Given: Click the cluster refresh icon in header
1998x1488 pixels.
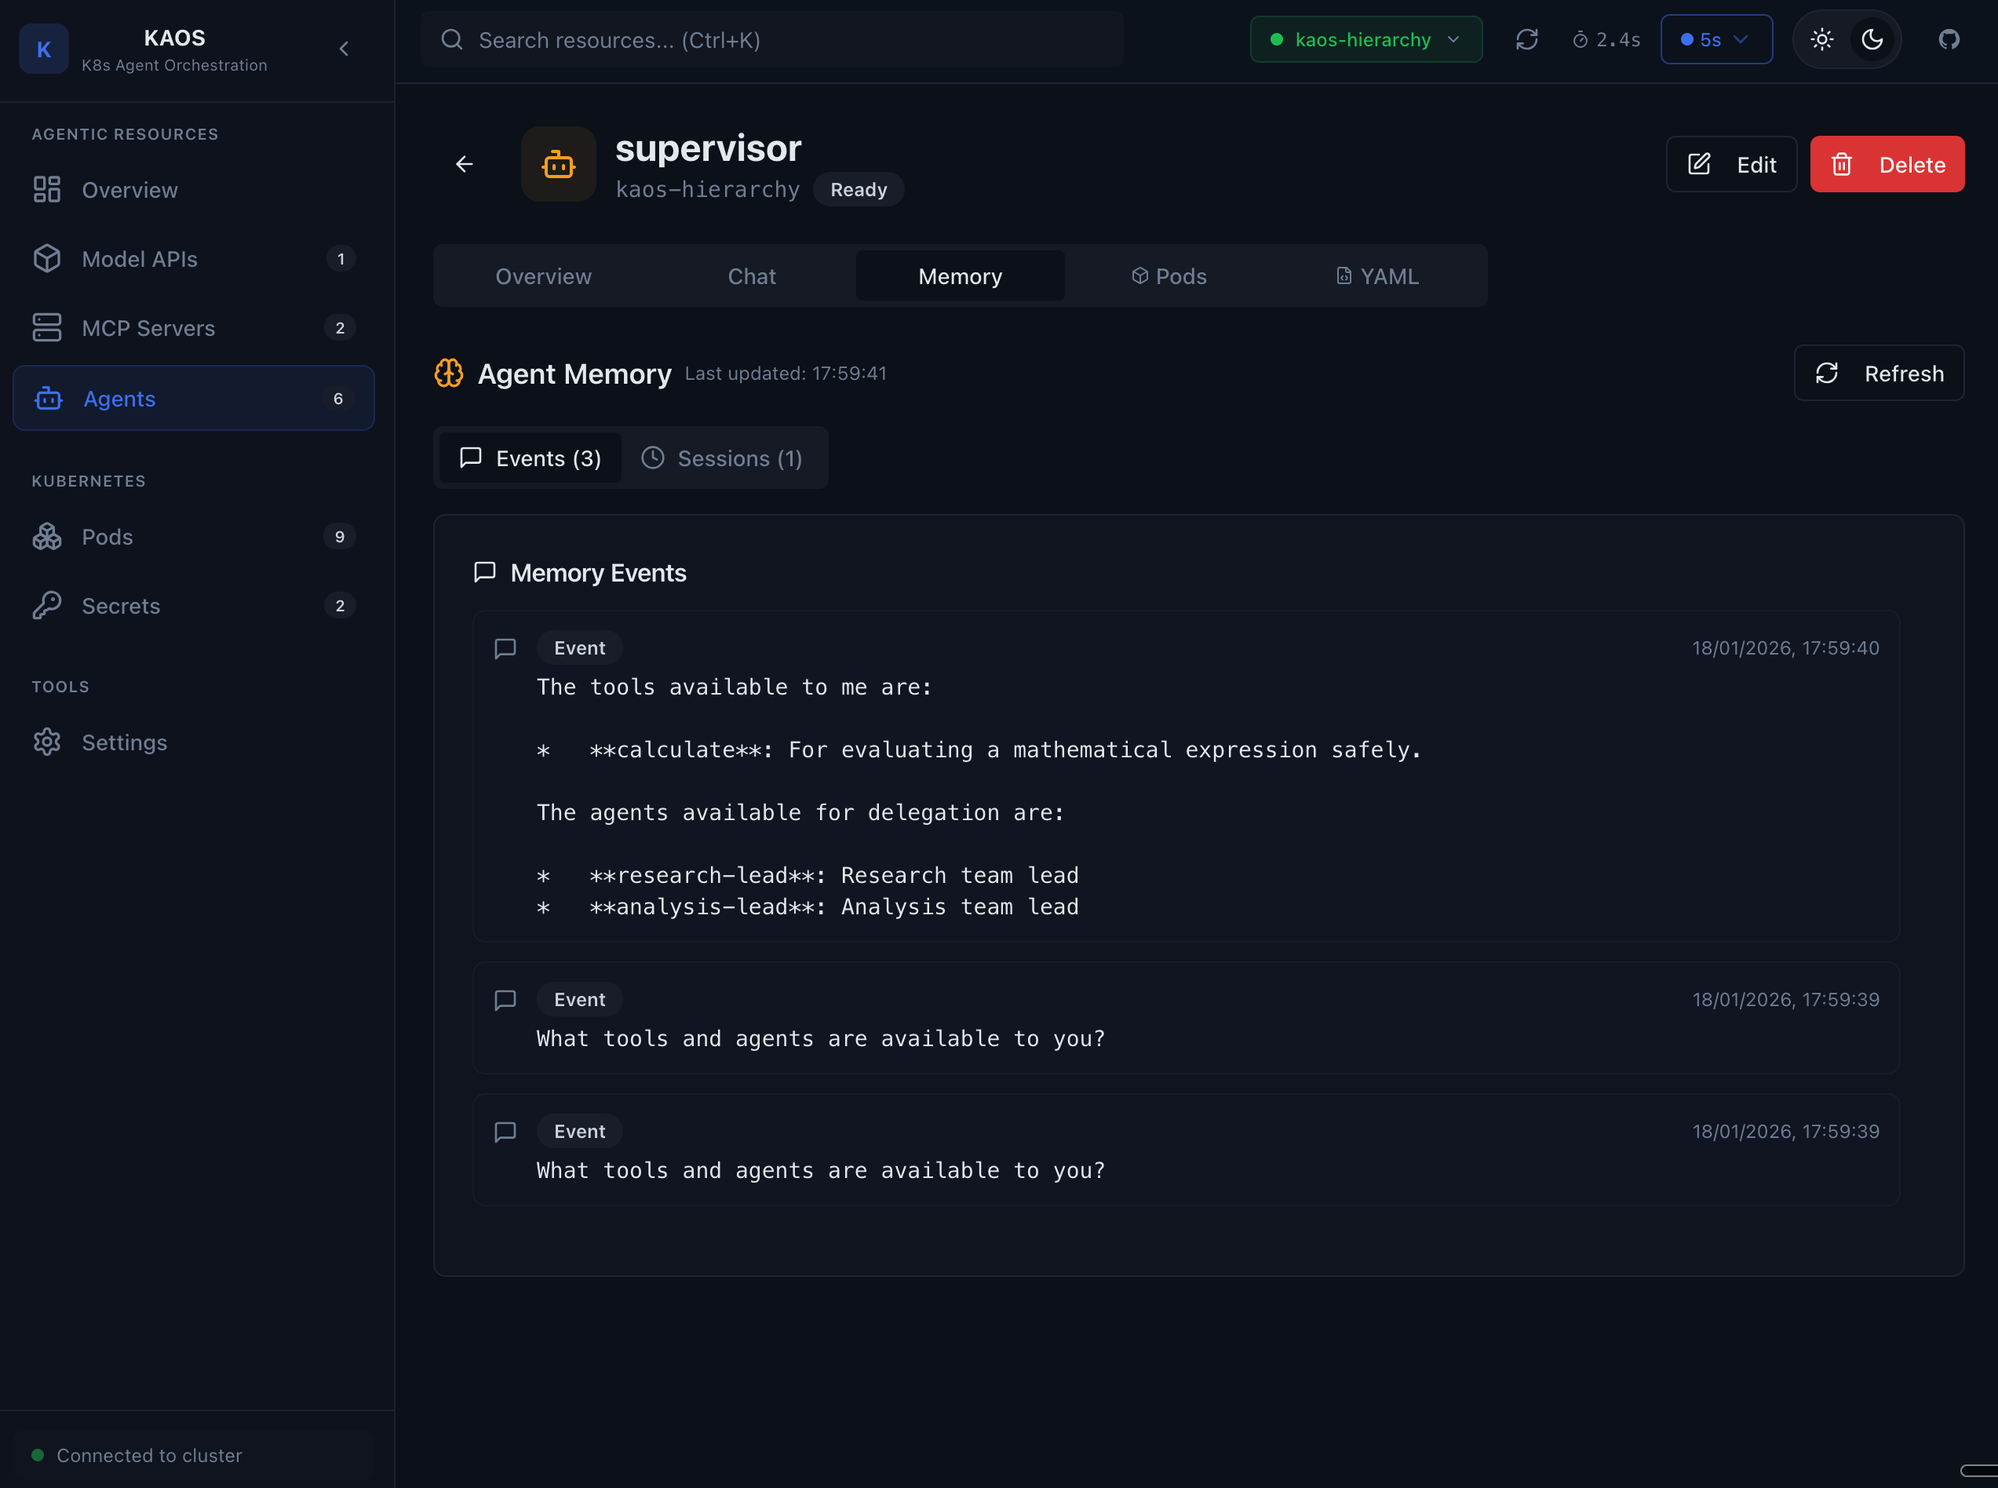Looking at the screenshot, I should point(1526,39).
